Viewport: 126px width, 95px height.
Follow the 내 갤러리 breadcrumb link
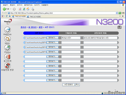[32, 27]
